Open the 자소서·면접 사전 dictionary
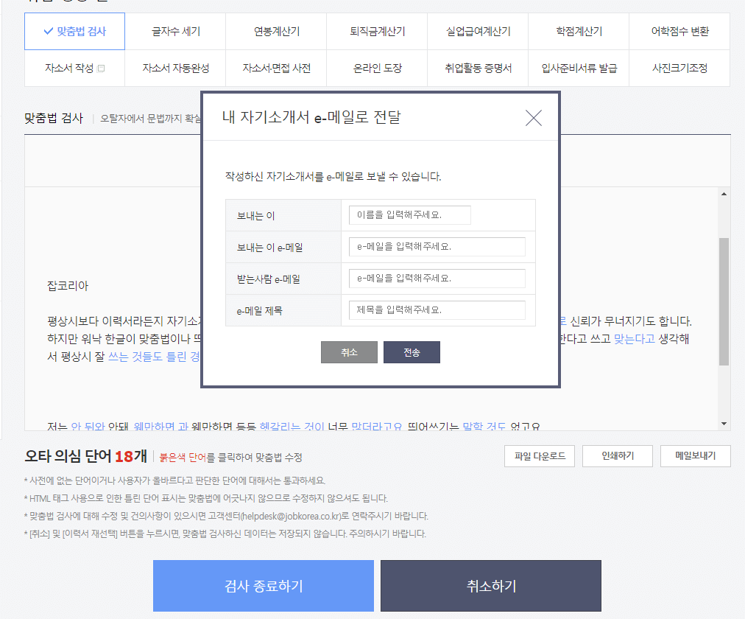The width and height of the screenshot is (745, 619). [277, 68]
